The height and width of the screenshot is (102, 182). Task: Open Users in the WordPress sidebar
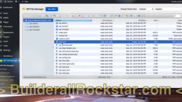6,41
